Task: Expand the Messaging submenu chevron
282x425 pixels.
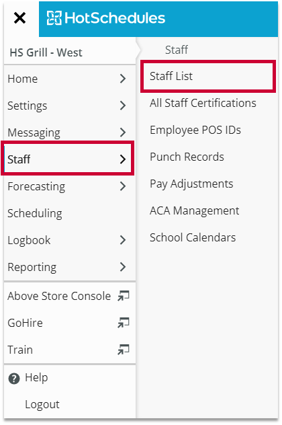Action: point(123,132)
